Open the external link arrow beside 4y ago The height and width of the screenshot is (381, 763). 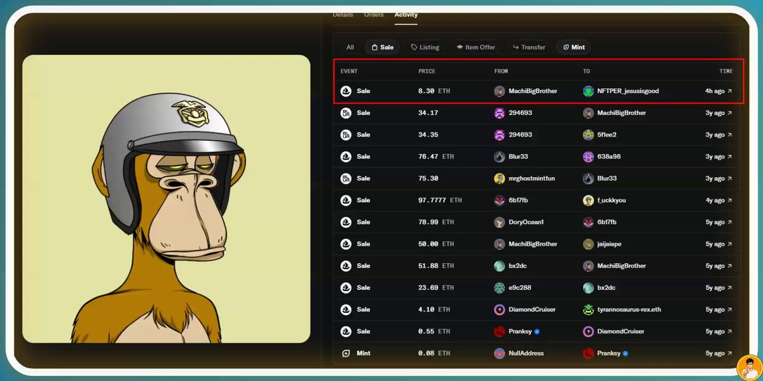coord(729,200)
